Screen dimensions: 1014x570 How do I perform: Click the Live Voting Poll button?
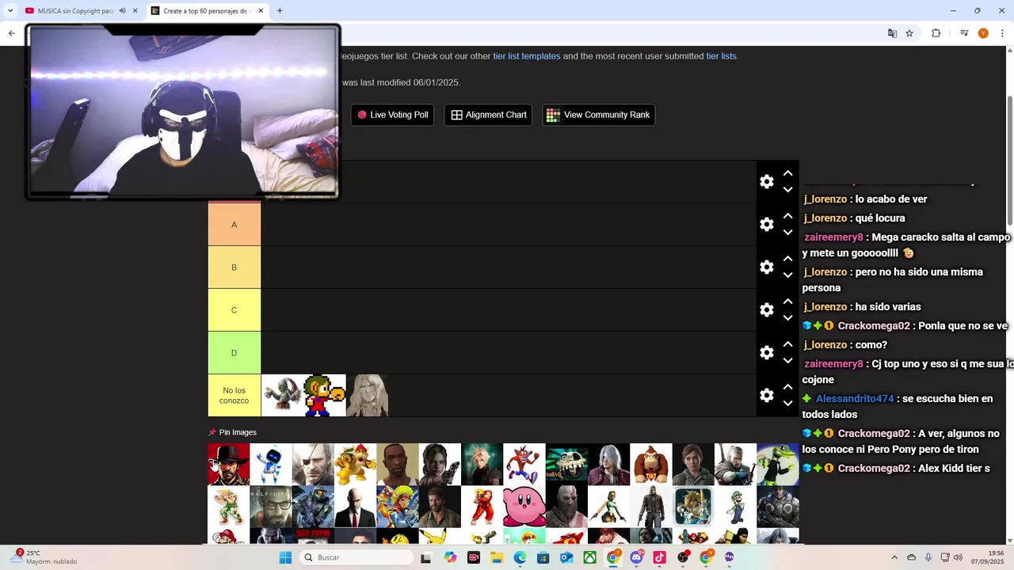[392, 115]
